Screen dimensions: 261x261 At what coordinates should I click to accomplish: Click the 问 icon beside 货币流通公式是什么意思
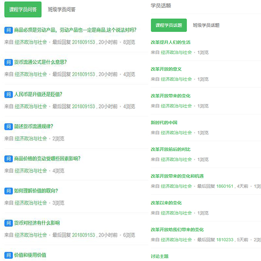9,63
